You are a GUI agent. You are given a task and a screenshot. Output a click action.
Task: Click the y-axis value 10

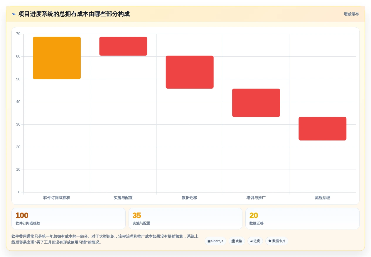click(18, 170)
